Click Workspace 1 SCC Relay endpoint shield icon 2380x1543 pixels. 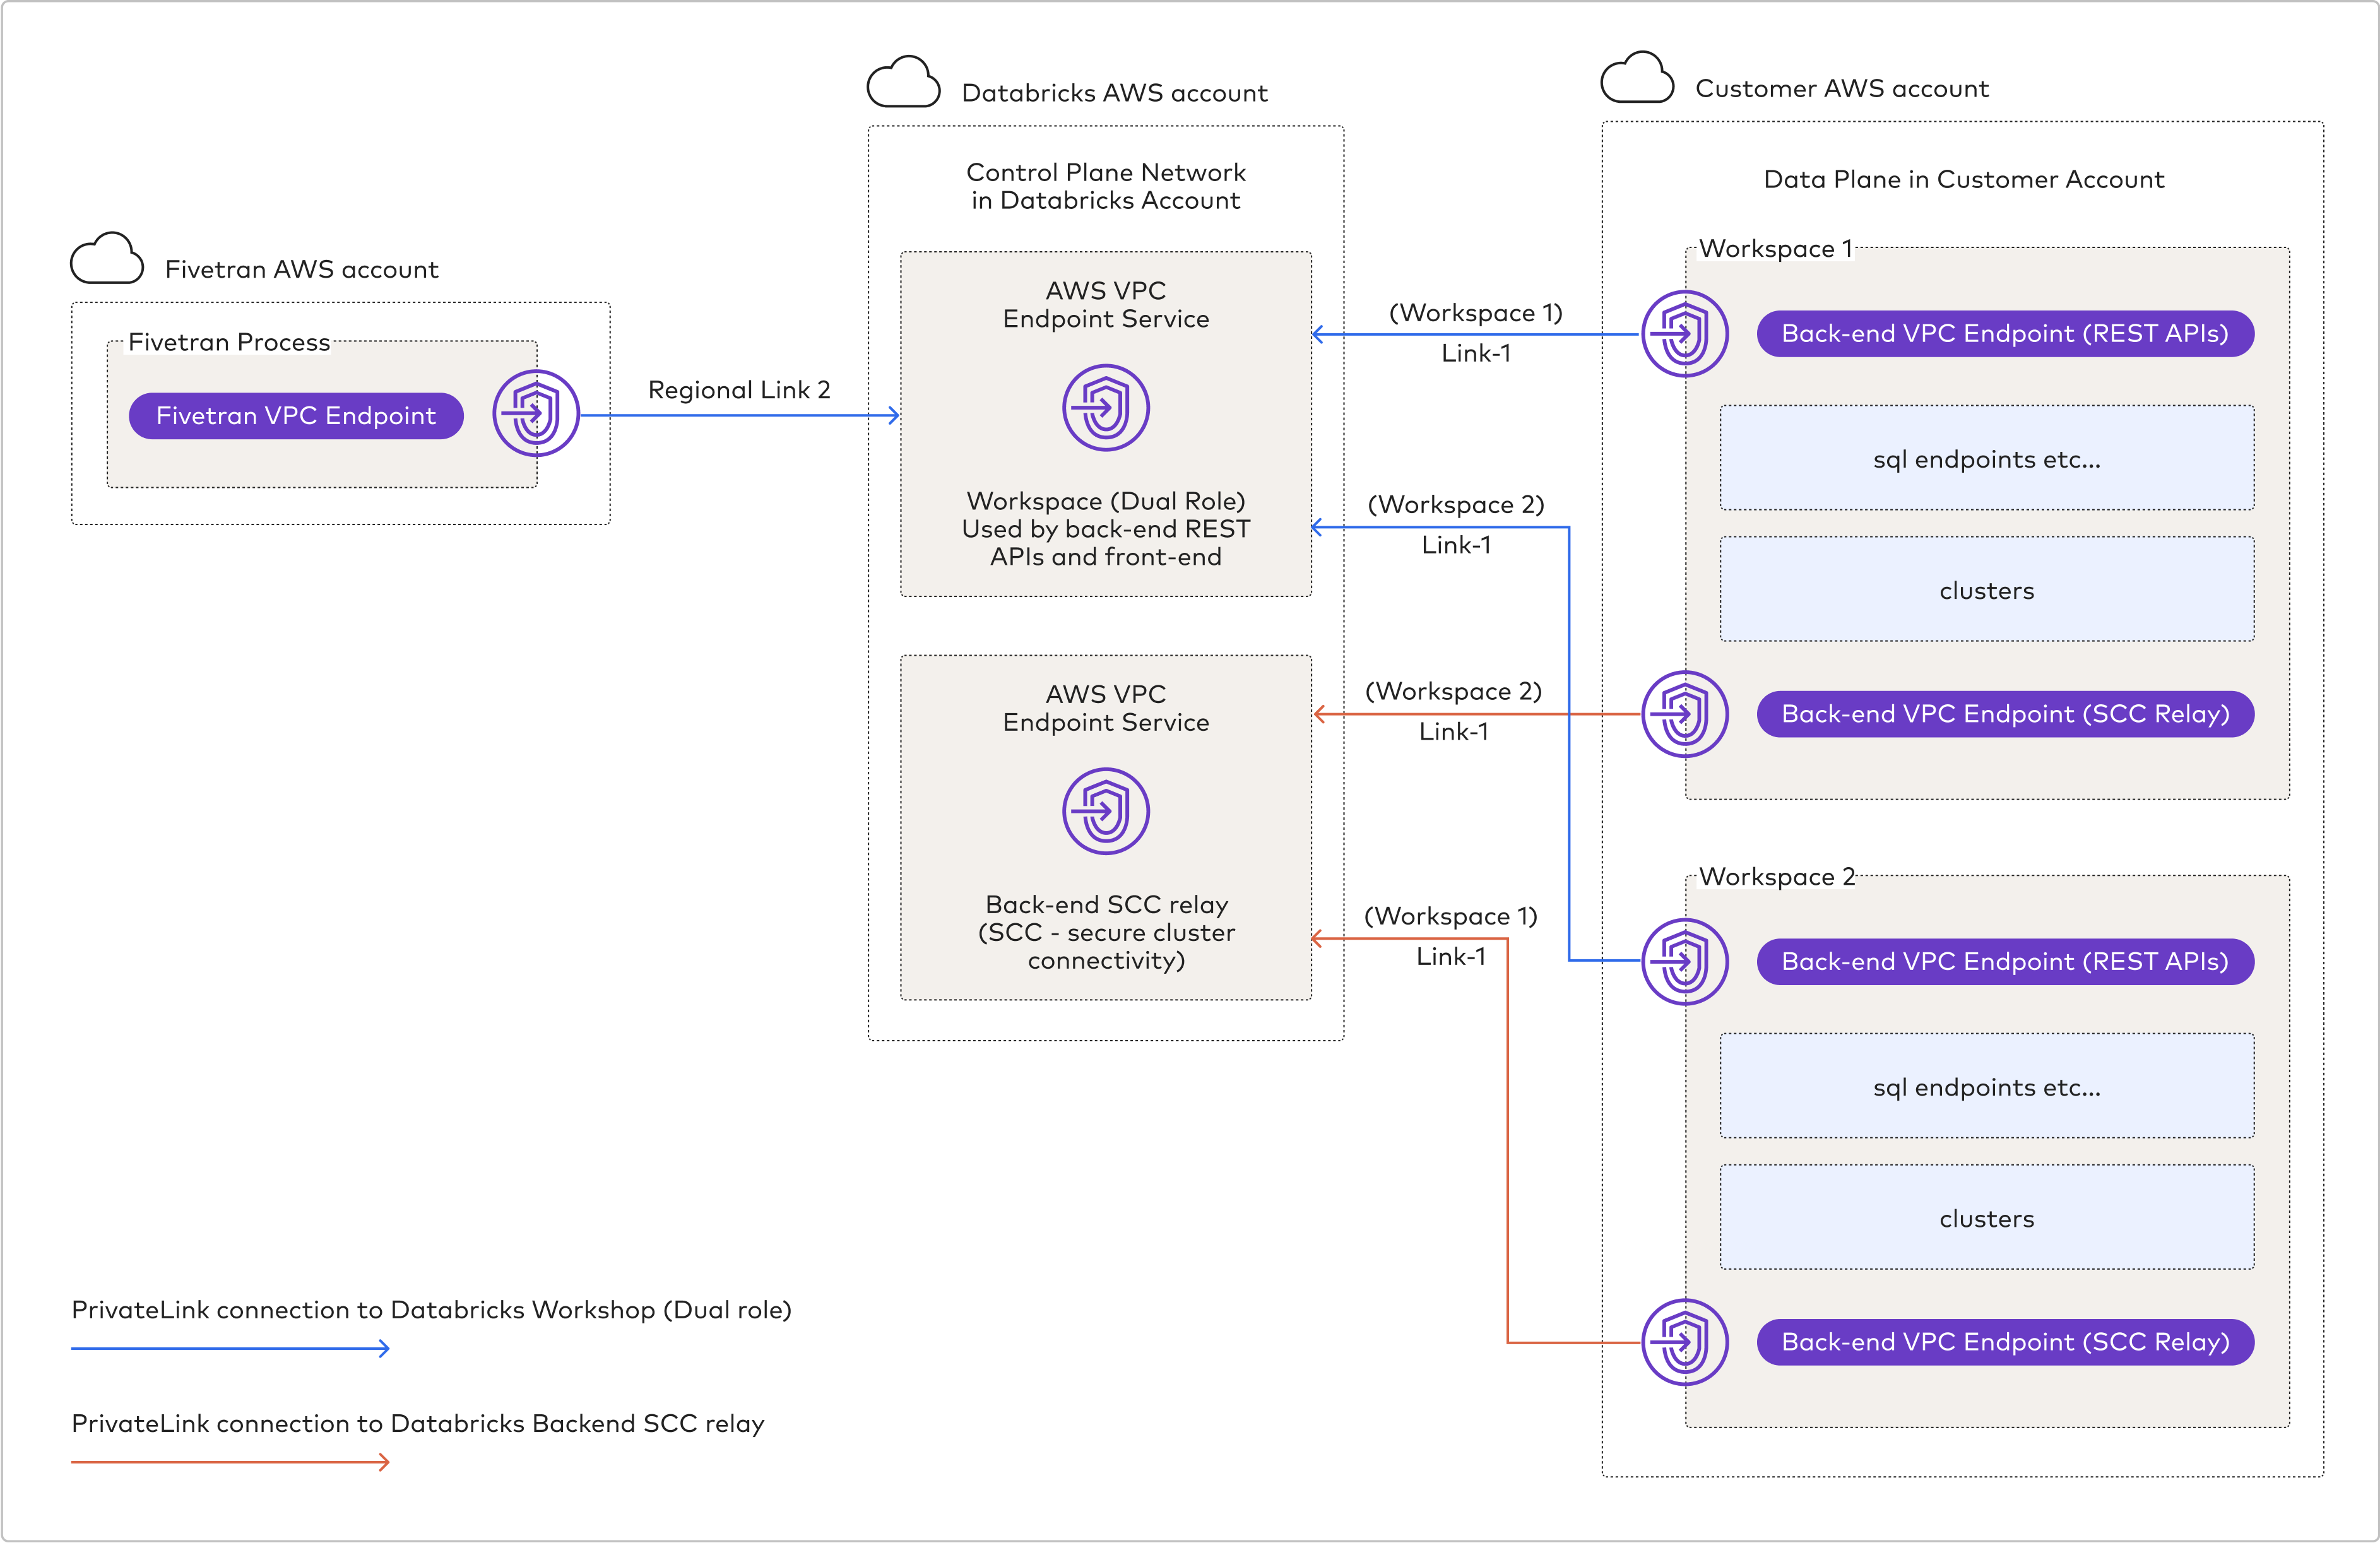click(1685, 714)
